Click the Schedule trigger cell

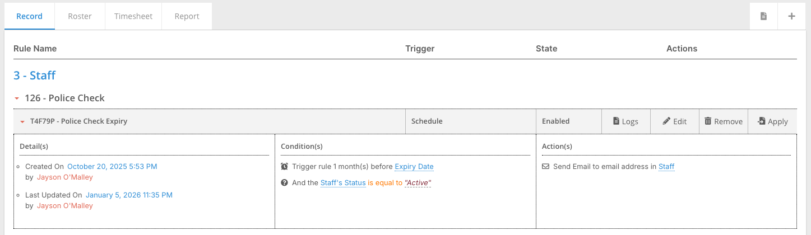471,121
